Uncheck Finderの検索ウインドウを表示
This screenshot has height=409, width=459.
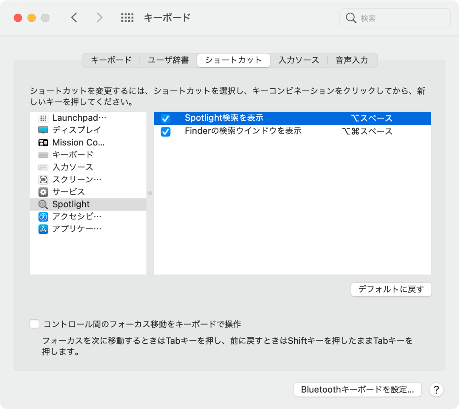165,131
